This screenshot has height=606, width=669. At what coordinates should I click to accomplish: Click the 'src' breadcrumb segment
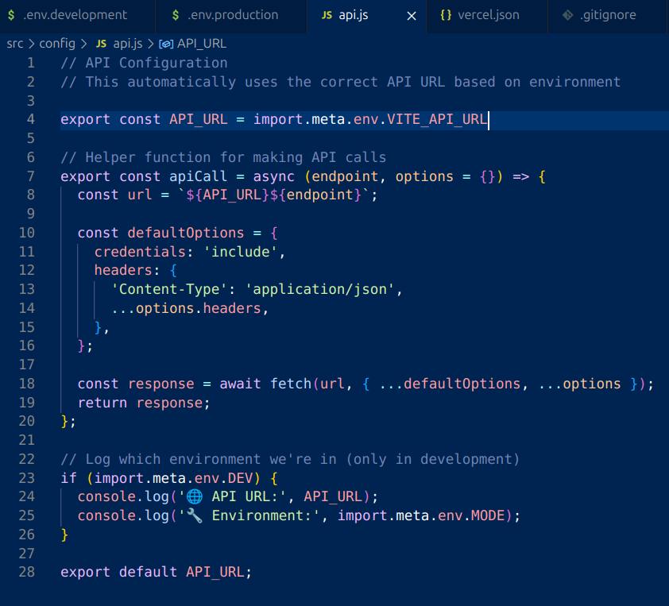pos(15,44)
